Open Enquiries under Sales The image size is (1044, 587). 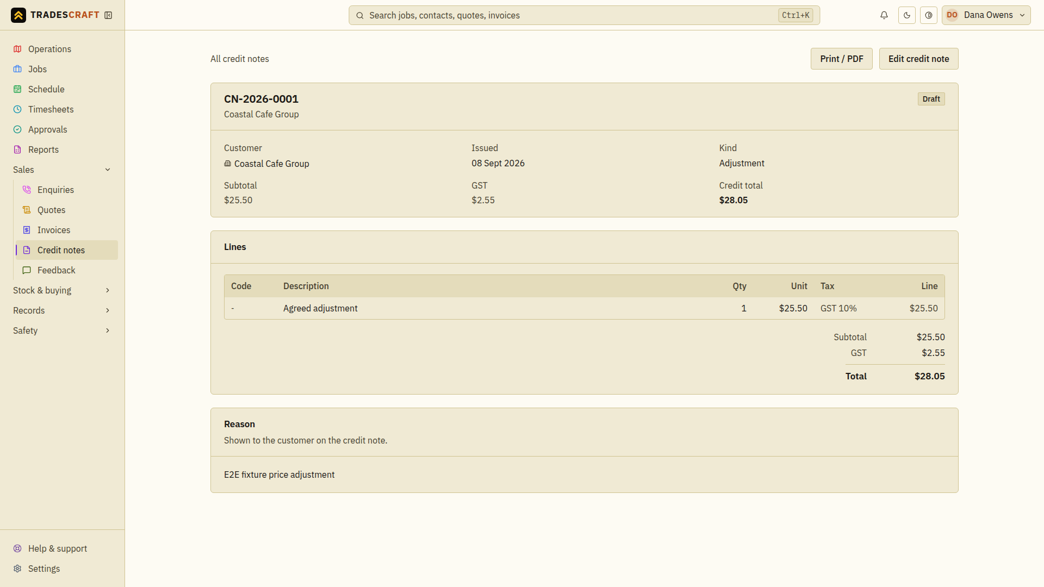(x=67, y=190)
